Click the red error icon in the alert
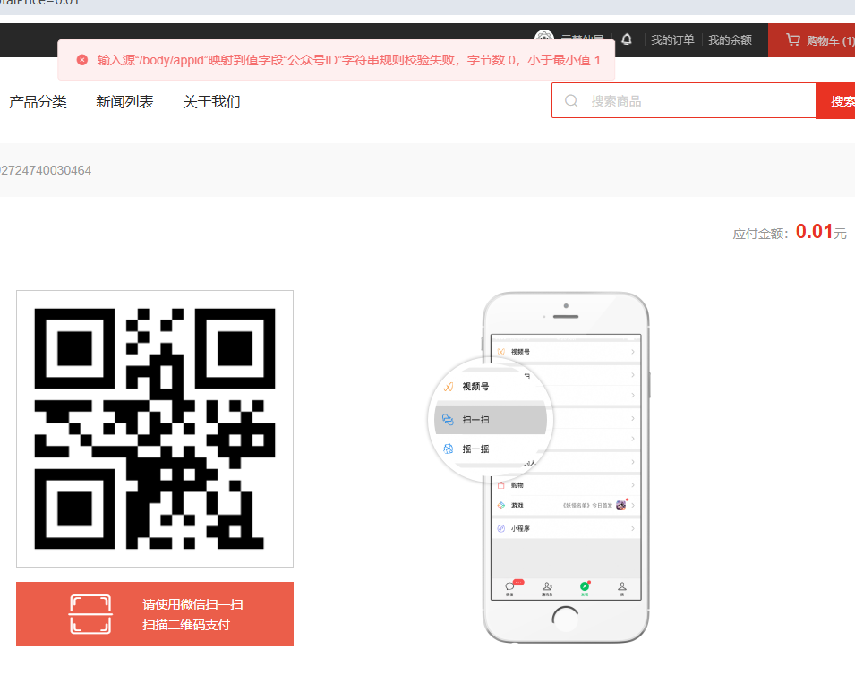 (81, 60)
